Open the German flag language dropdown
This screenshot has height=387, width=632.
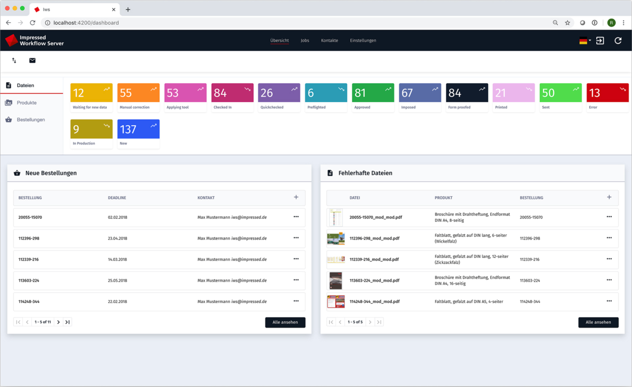point(585,41)
